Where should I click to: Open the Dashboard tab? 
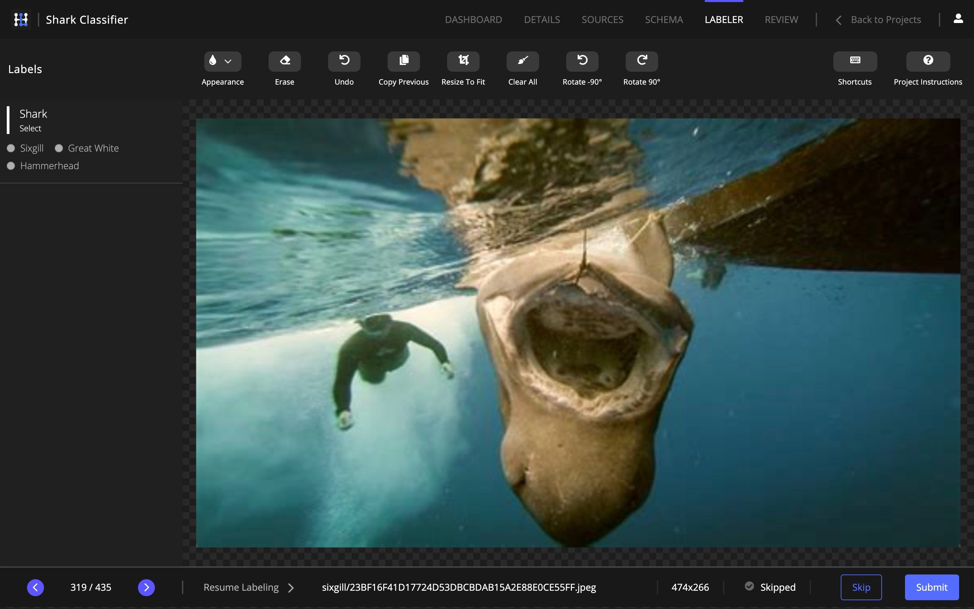[473, 19]
